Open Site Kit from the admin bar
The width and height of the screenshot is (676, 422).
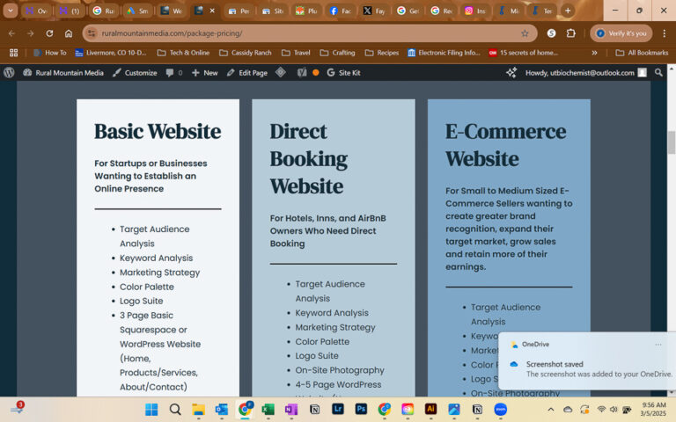(x=343, y=73)
